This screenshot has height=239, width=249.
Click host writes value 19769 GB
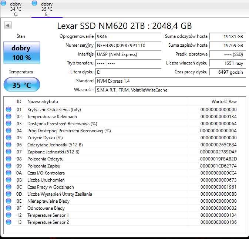pyautogui.click(x=228, y=45)
